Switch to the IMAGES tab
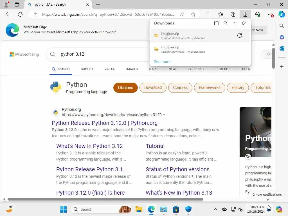Viewport: 288px width, 216px height. pyautogui.click(x=132, y=69)
